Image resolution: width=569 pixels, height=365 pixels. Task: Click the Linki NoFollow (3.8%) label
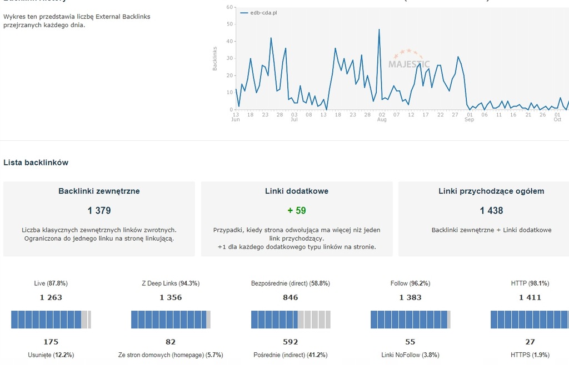pyautogui.click(x=411, y=355)
